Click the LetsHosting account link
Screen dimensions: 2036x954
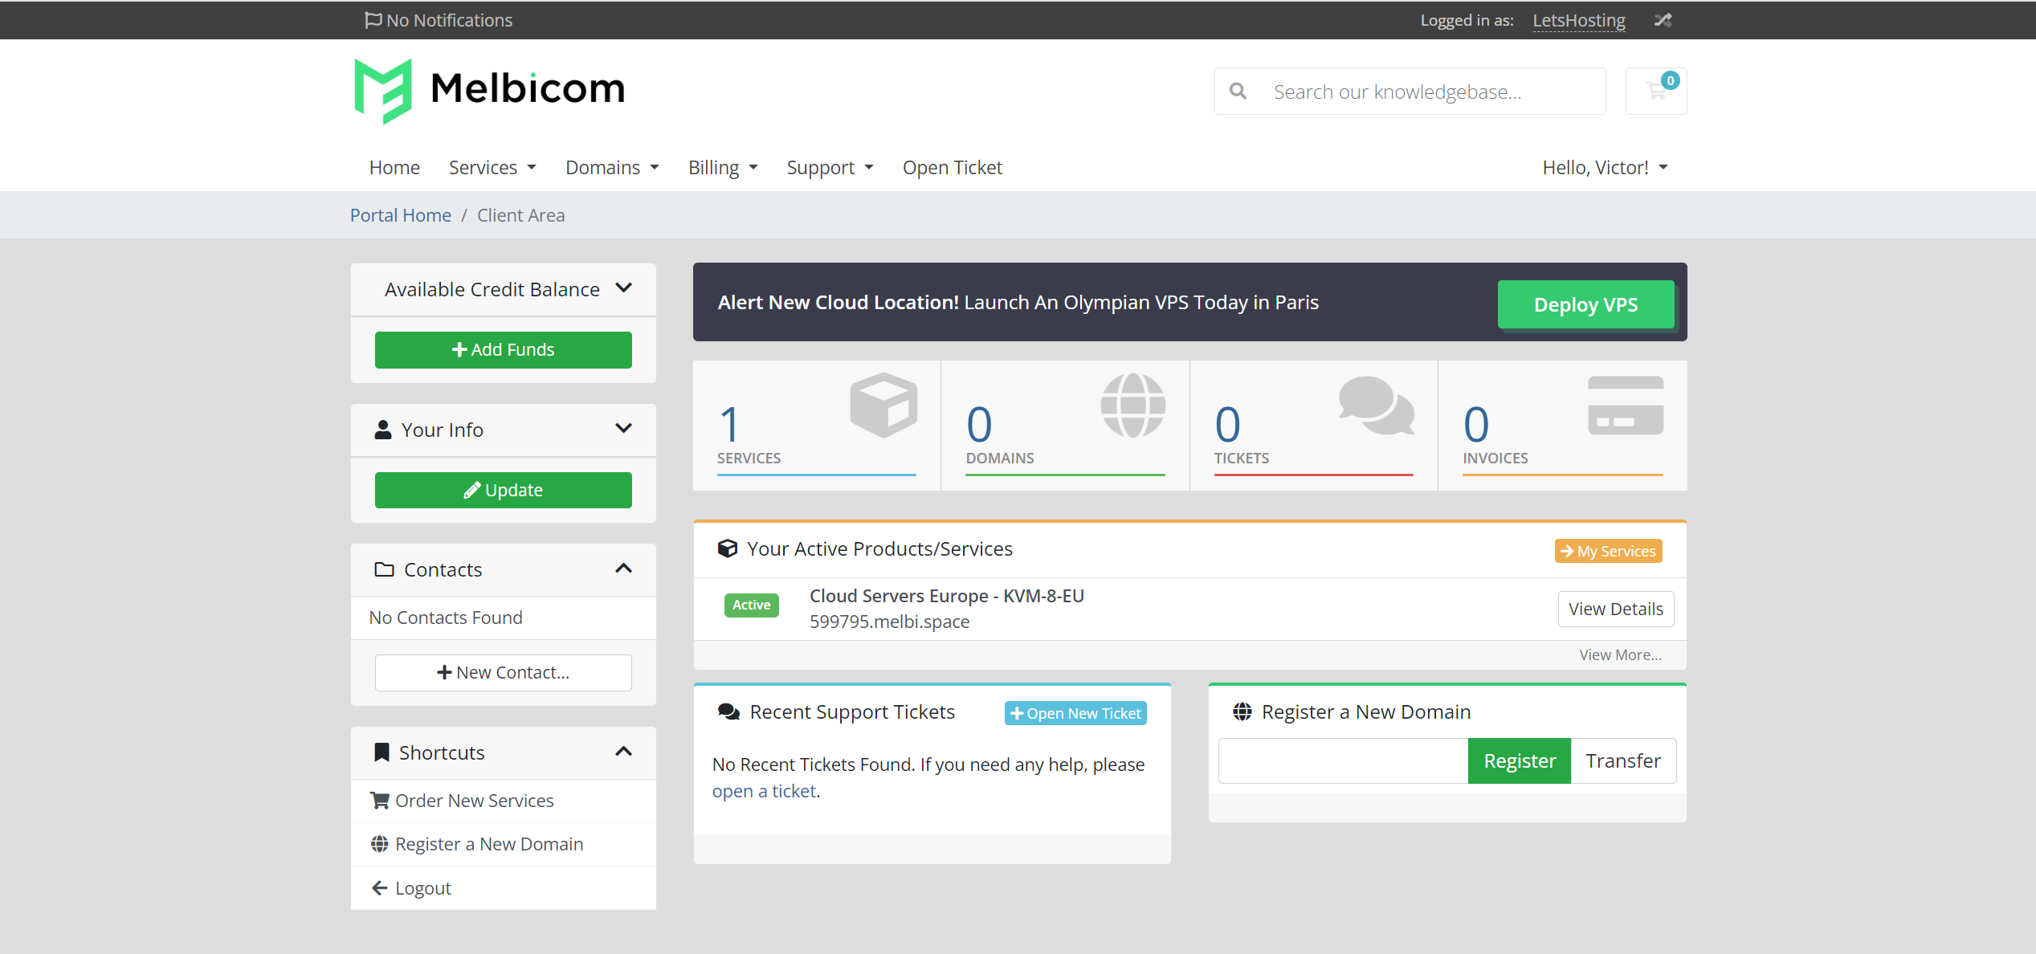pyautogui.click(x=1578, y=20)
